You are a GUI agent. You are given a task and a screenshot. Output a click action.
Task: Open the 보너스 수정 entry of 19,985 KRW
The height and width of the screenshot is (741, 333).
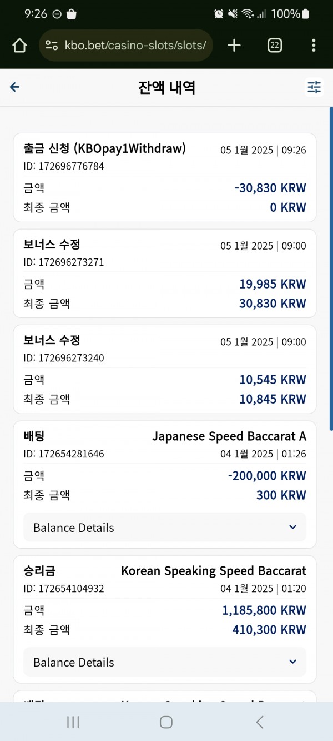(165, 273)
